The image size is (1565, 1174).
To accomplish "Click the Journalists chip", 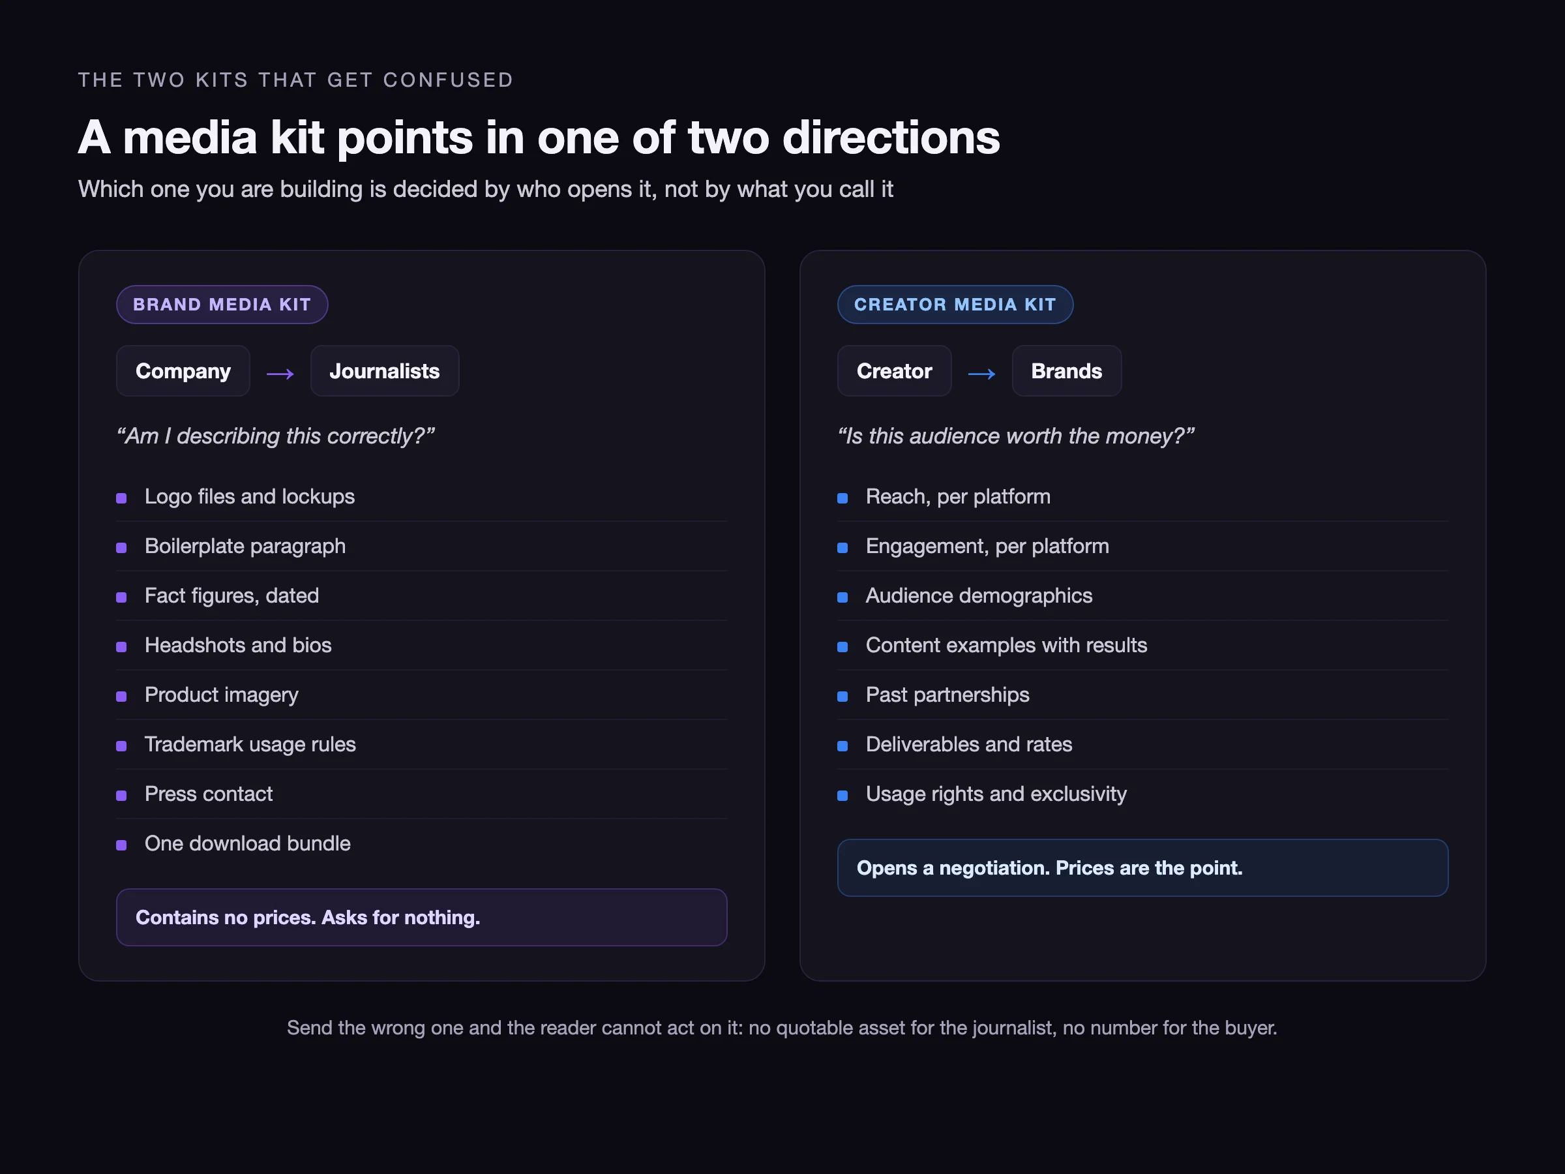I will (x=385, y=371).
